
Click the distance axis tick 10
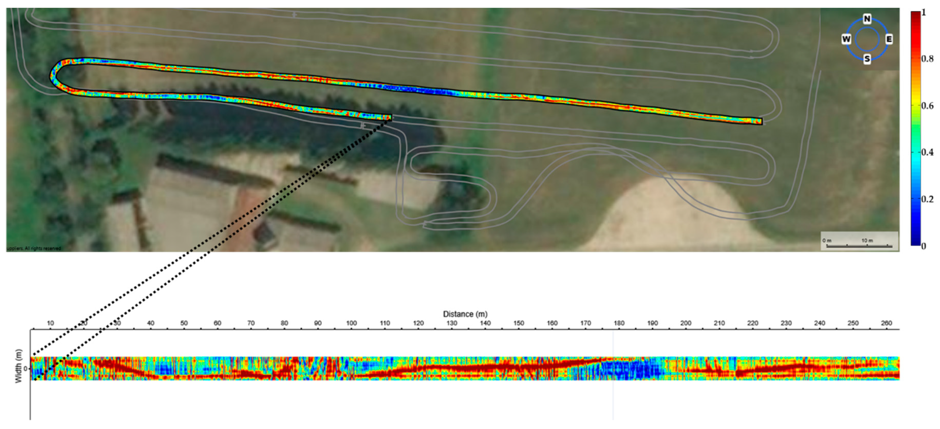(50, 323)
